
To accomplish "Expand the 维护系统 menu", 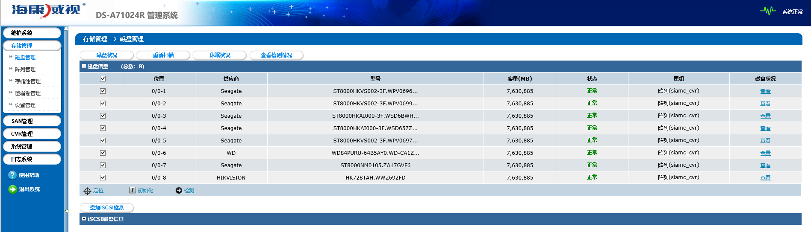I will 32,33.
